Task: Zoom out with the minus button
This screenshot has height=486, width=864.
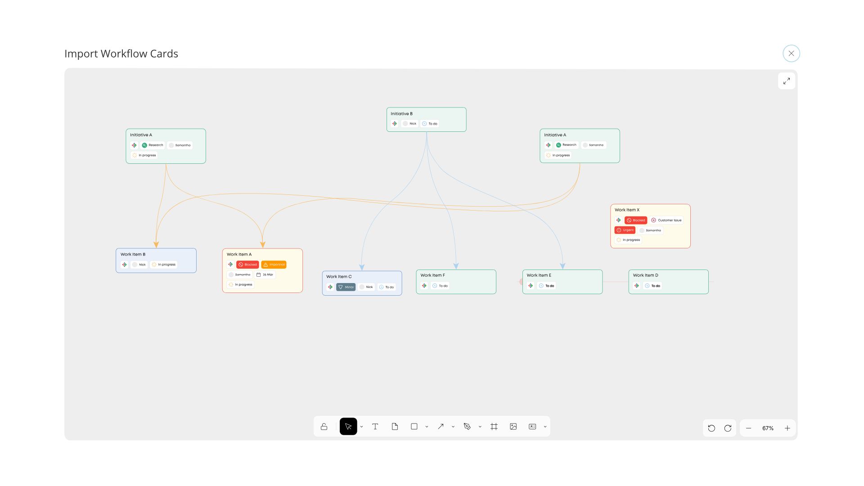Action: point(748,428)
